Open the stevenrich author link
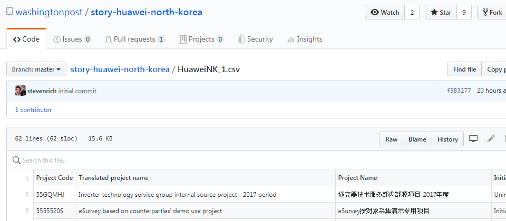 42,91
